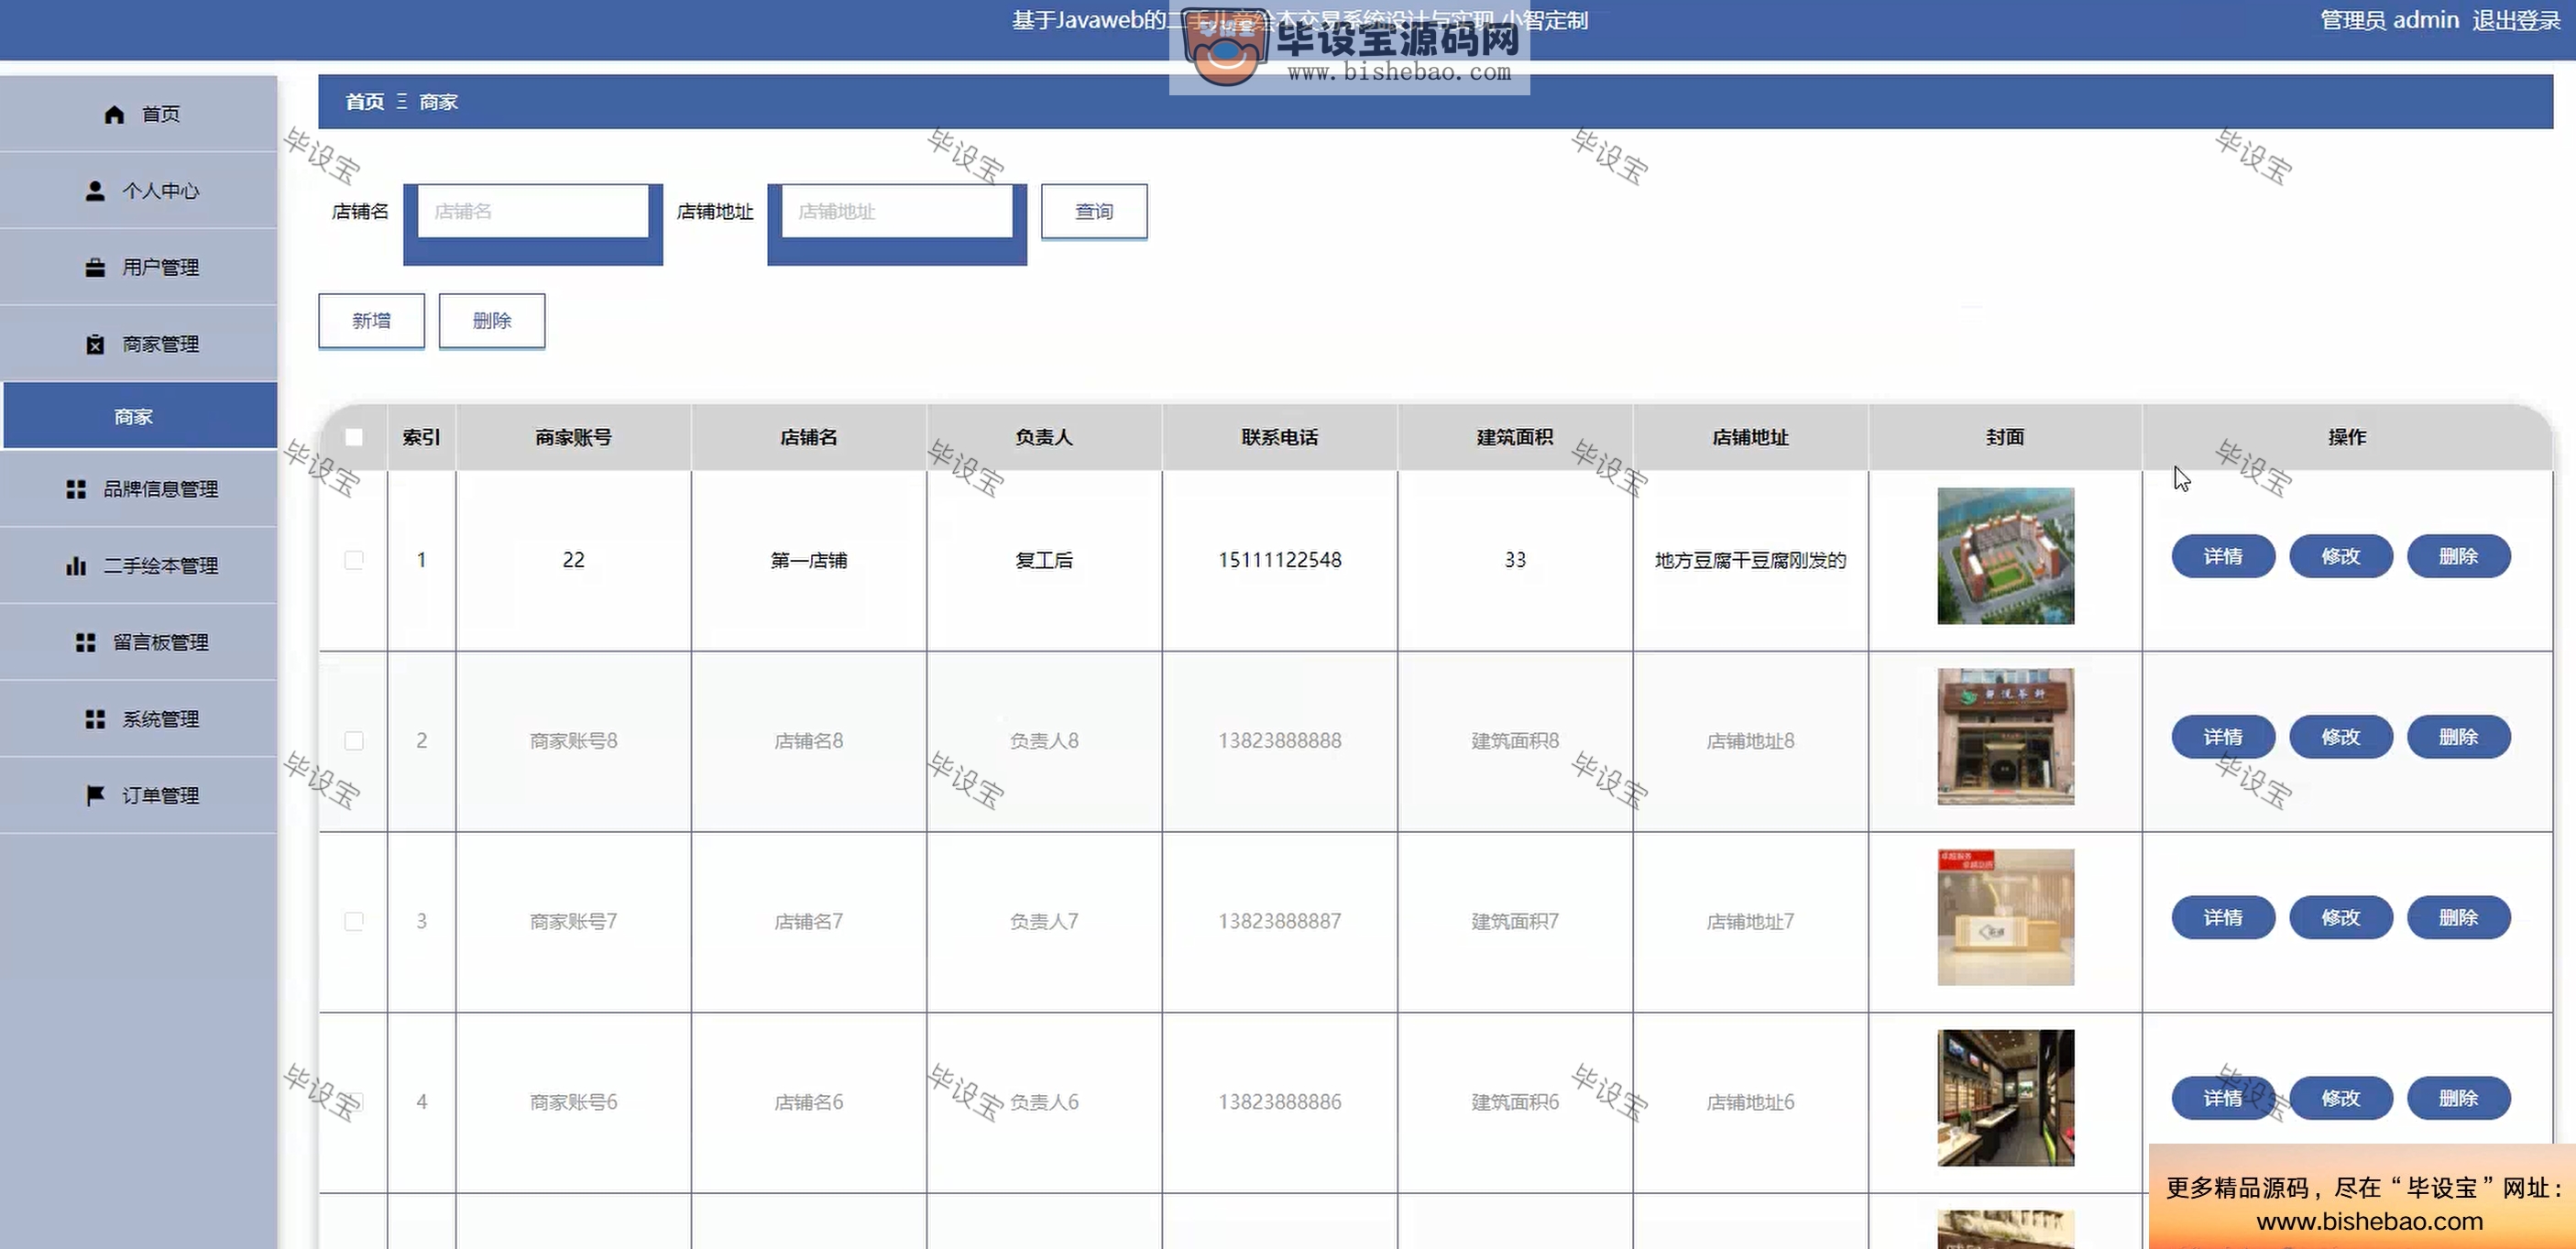2576x1249 pixels.
Task: Collapse 商家管理 menu
Action: coord(139,344)
